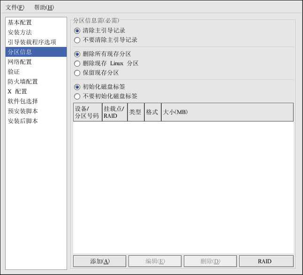
Task: Go to 安装方法 section
Action: coord(20,32)
